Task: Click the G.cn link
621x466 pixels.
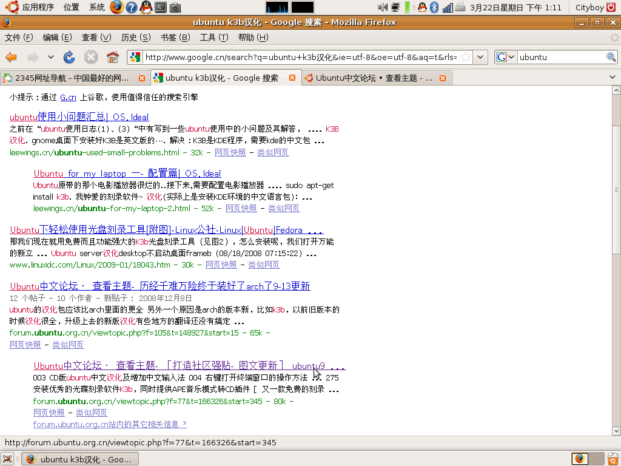Action: point(68,98)
